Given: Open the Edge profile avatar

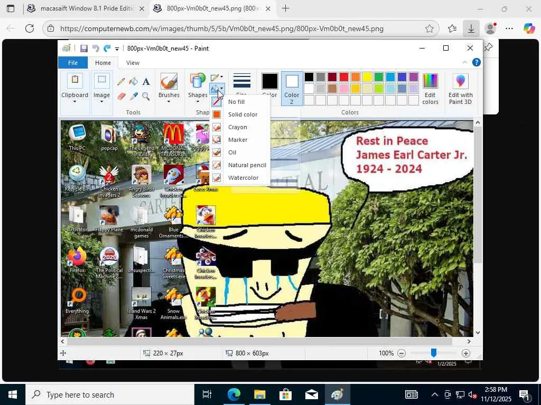Looking at the screenshot, I should coord(490,28).
